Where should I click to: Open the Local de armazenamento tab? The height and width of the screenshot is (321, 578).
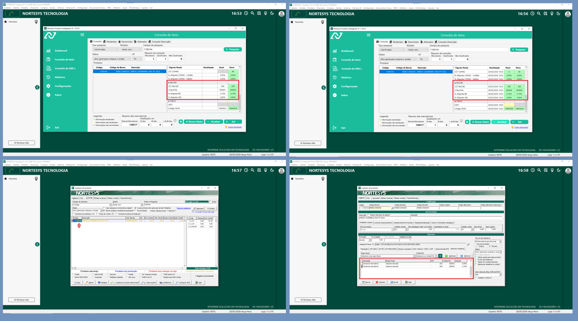[383, 223]
